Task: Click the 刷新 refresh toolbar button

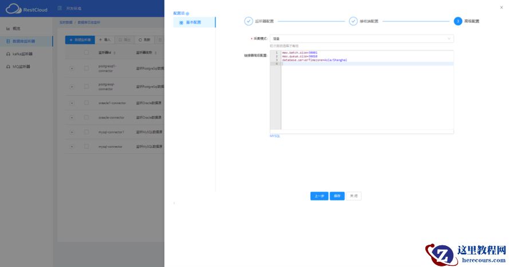Action: point(144,40)
